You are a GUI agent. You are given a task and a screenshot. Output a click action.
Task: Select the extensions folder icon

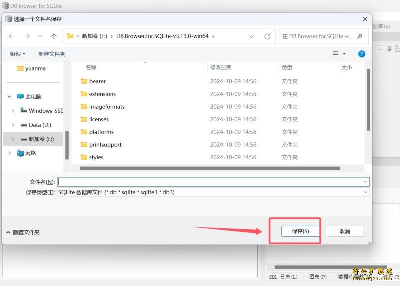pyautogui.click(x=84, y=94)
